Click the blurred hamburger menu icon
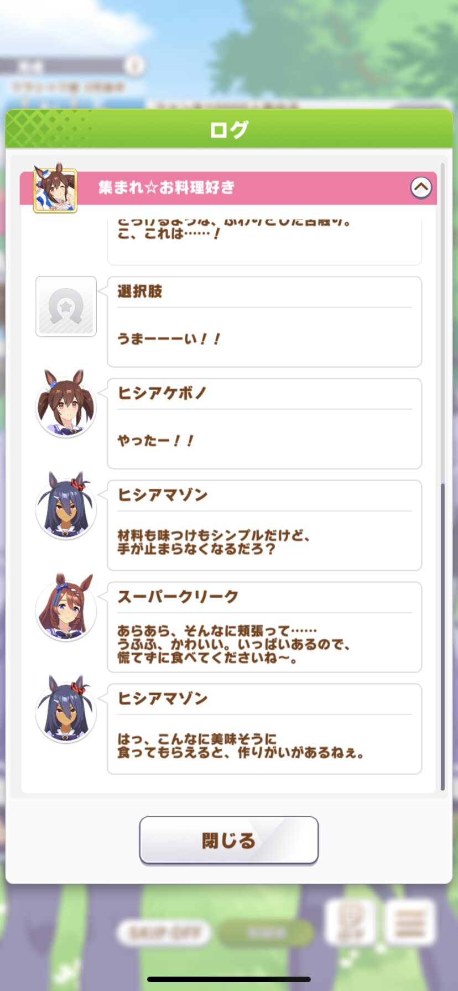 click(x=410, y=922)
